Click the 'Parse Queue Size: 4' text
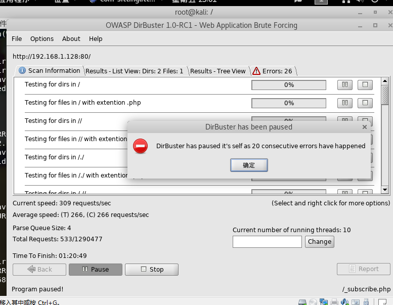Screen dimensions: 393x305 click(x=41, y=228)
